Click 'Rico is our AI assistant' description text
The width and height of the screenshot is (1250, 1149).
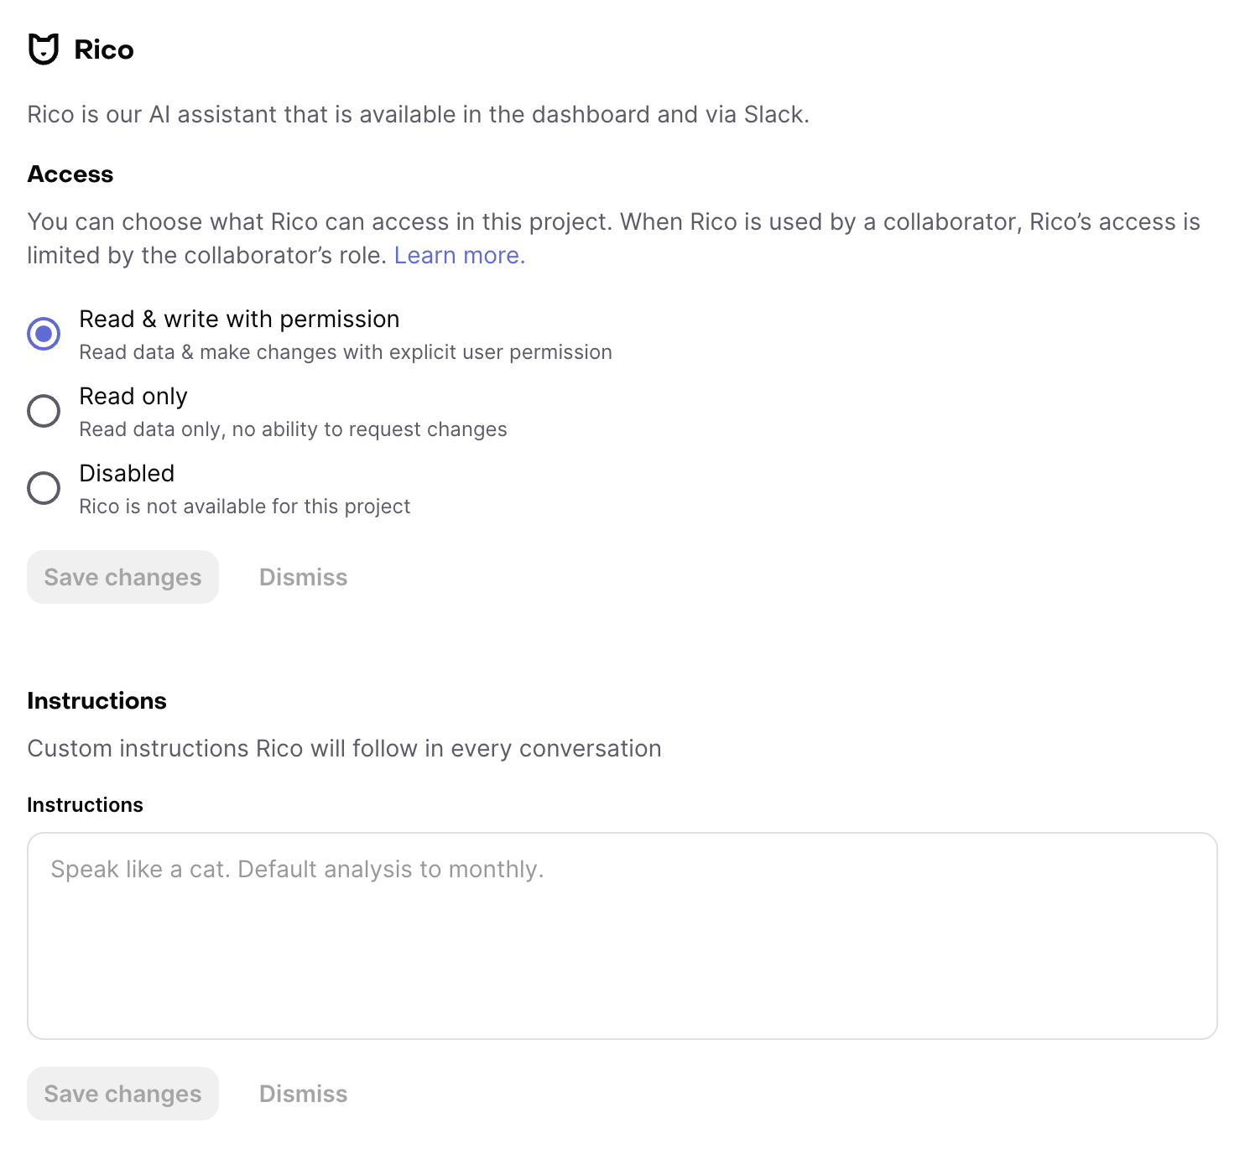click(x=418, y=114)
